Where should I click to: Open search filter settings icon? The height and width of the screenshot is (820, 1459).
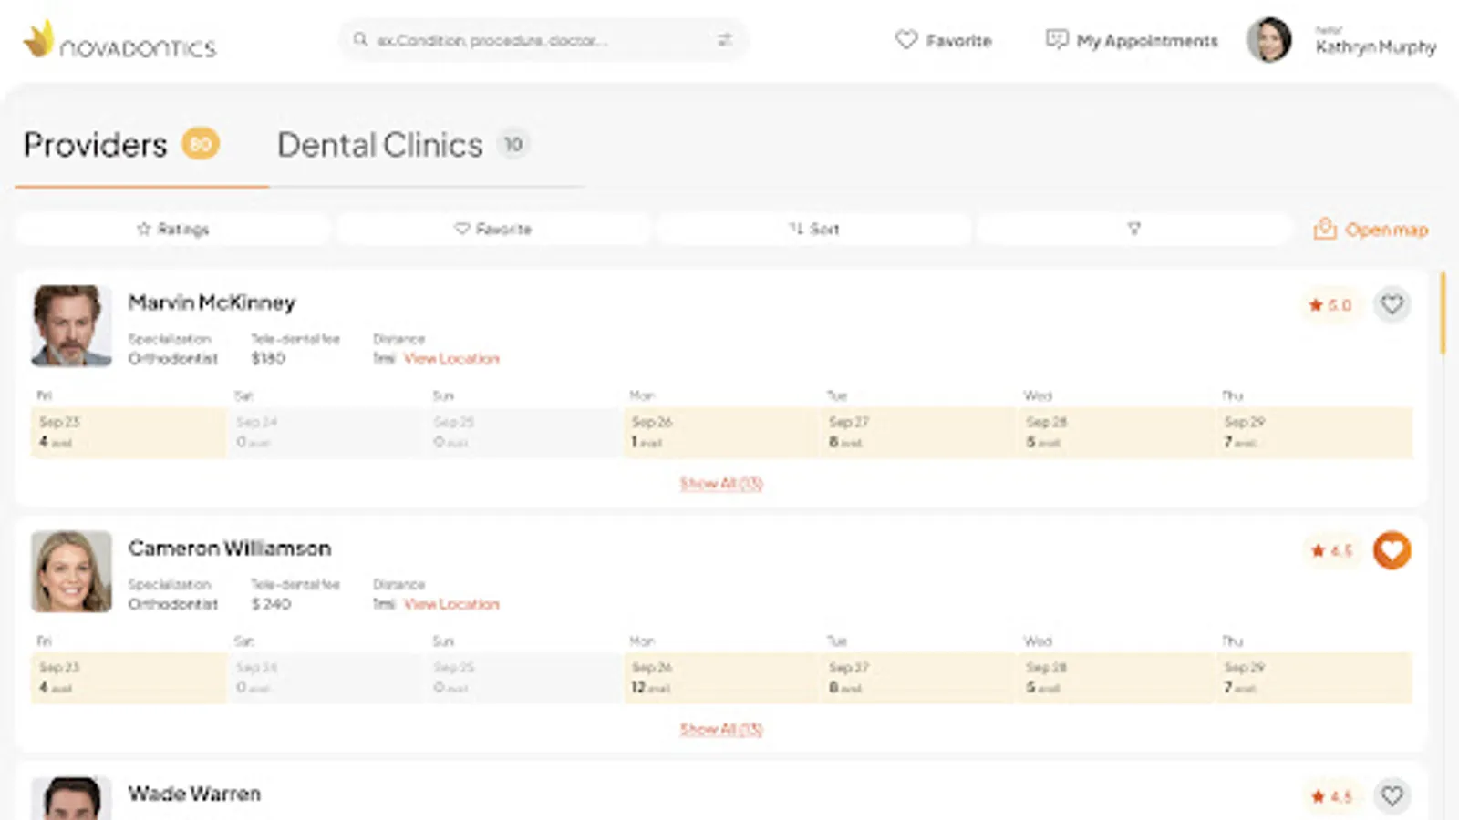point(725,40)
